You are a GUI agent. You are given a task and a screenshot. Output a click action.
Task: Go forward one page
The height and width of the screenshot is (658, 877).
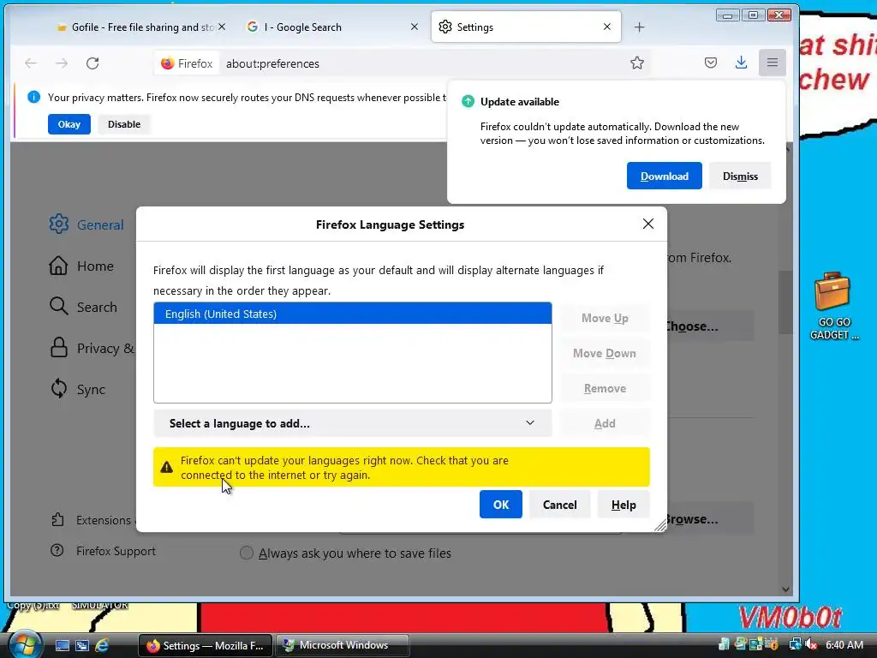[62, 63]
